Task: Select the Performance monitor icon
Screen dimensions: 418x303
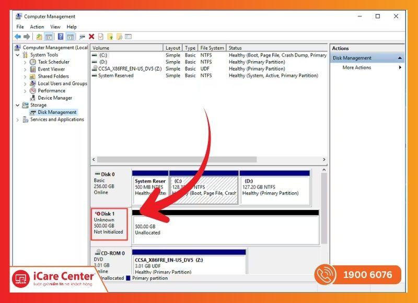Action: coord(33,91)
